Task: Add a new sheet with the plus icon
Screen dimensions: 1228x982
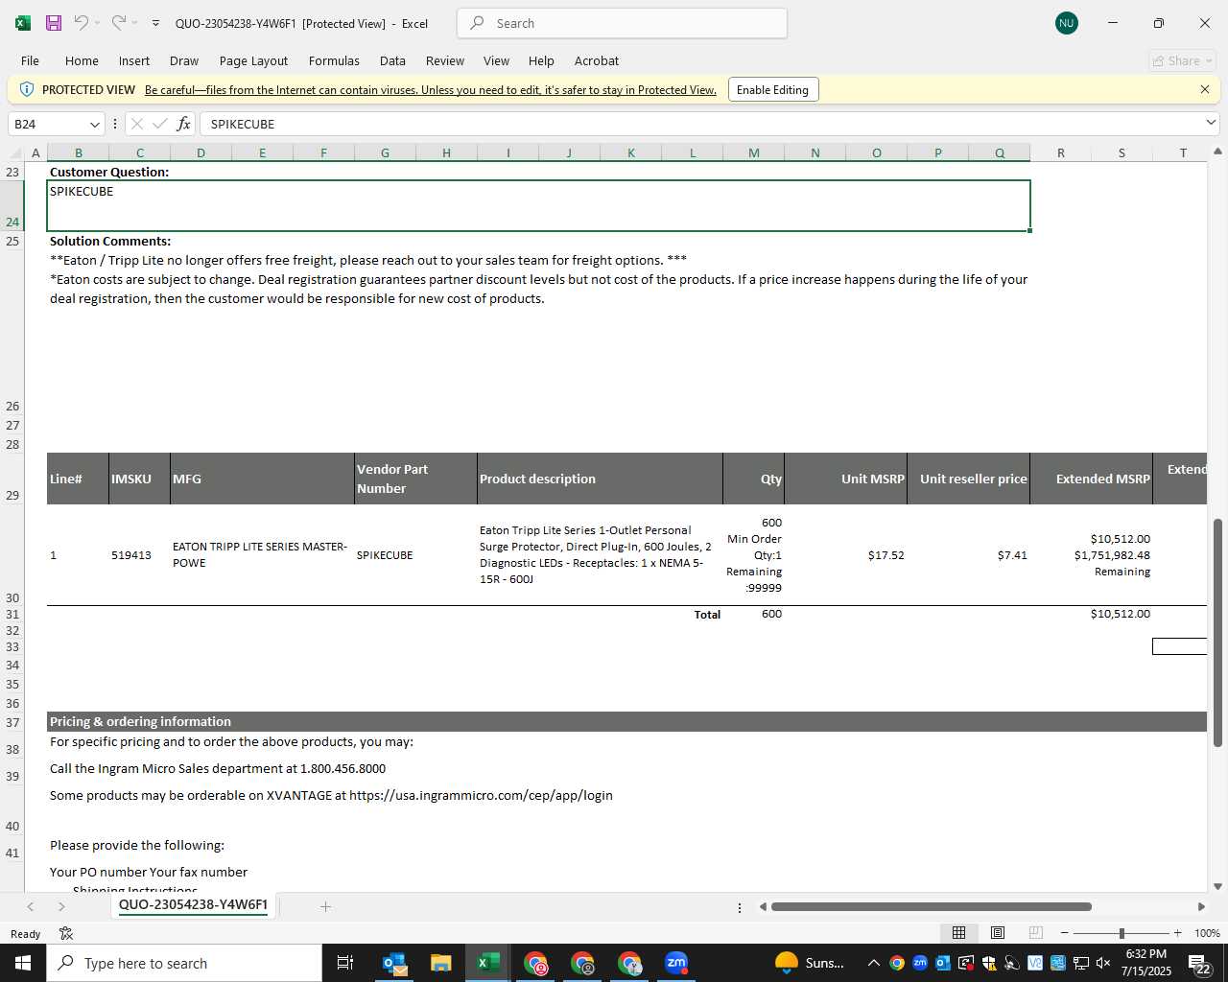Action: point(325,906)
